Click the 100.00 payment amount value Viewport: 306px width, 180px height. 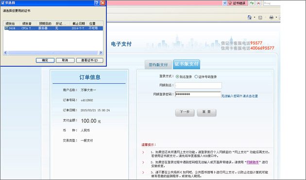(89, 121)
